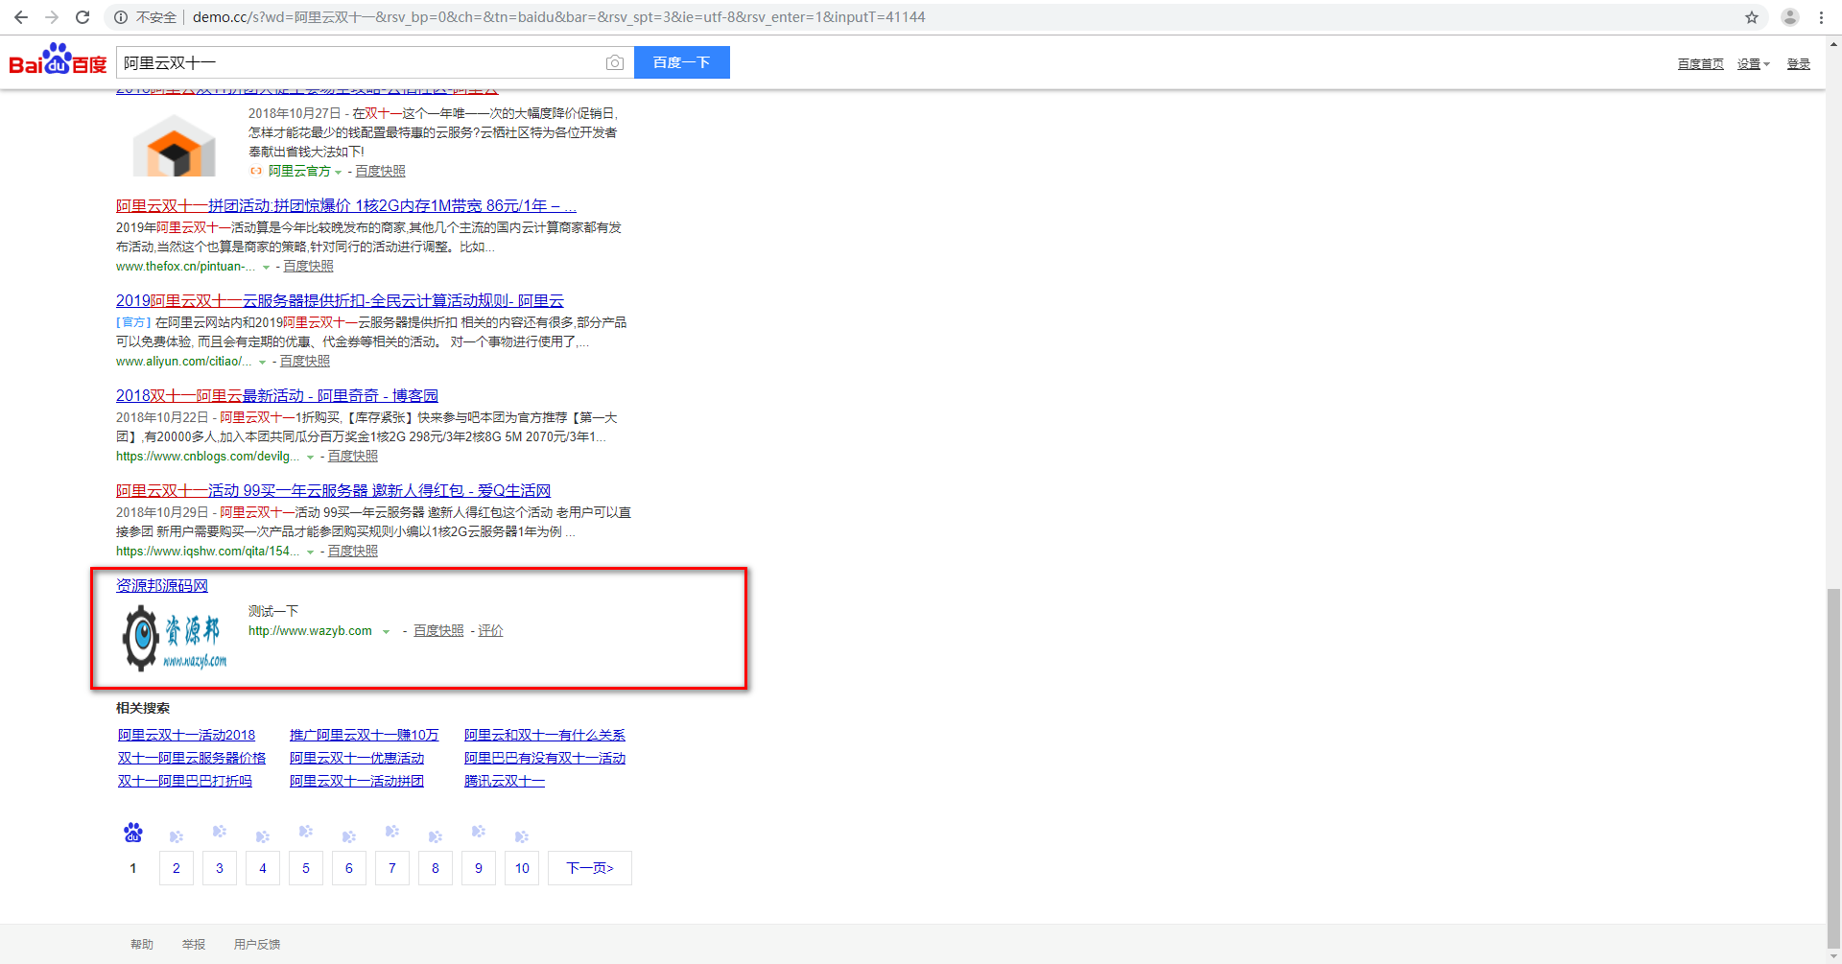Open related search 阿里云和双十一有什么关系

click(x=545, y=735)
